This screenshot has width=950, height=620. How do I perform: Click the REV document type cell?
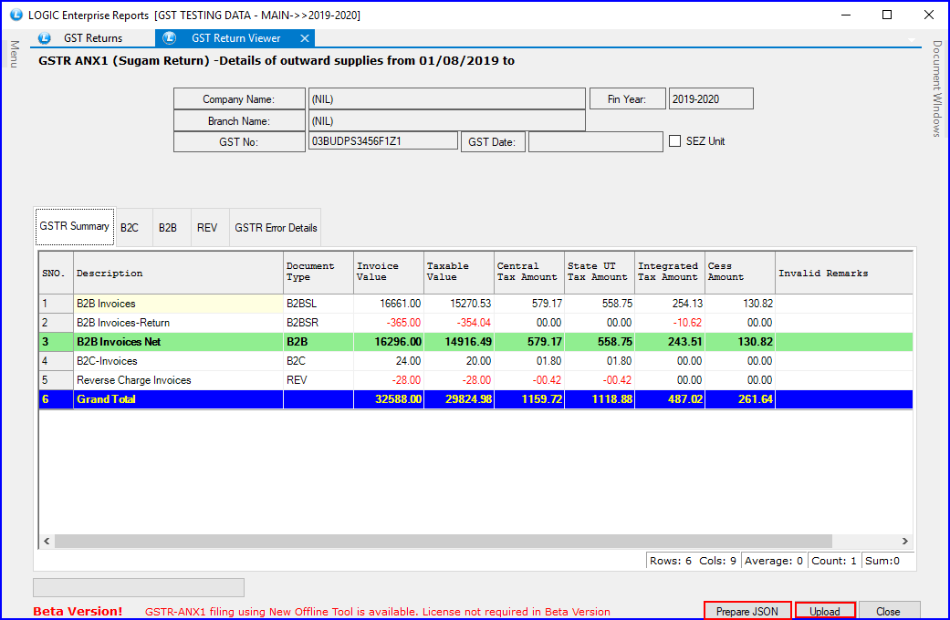(x=318, y=380)
